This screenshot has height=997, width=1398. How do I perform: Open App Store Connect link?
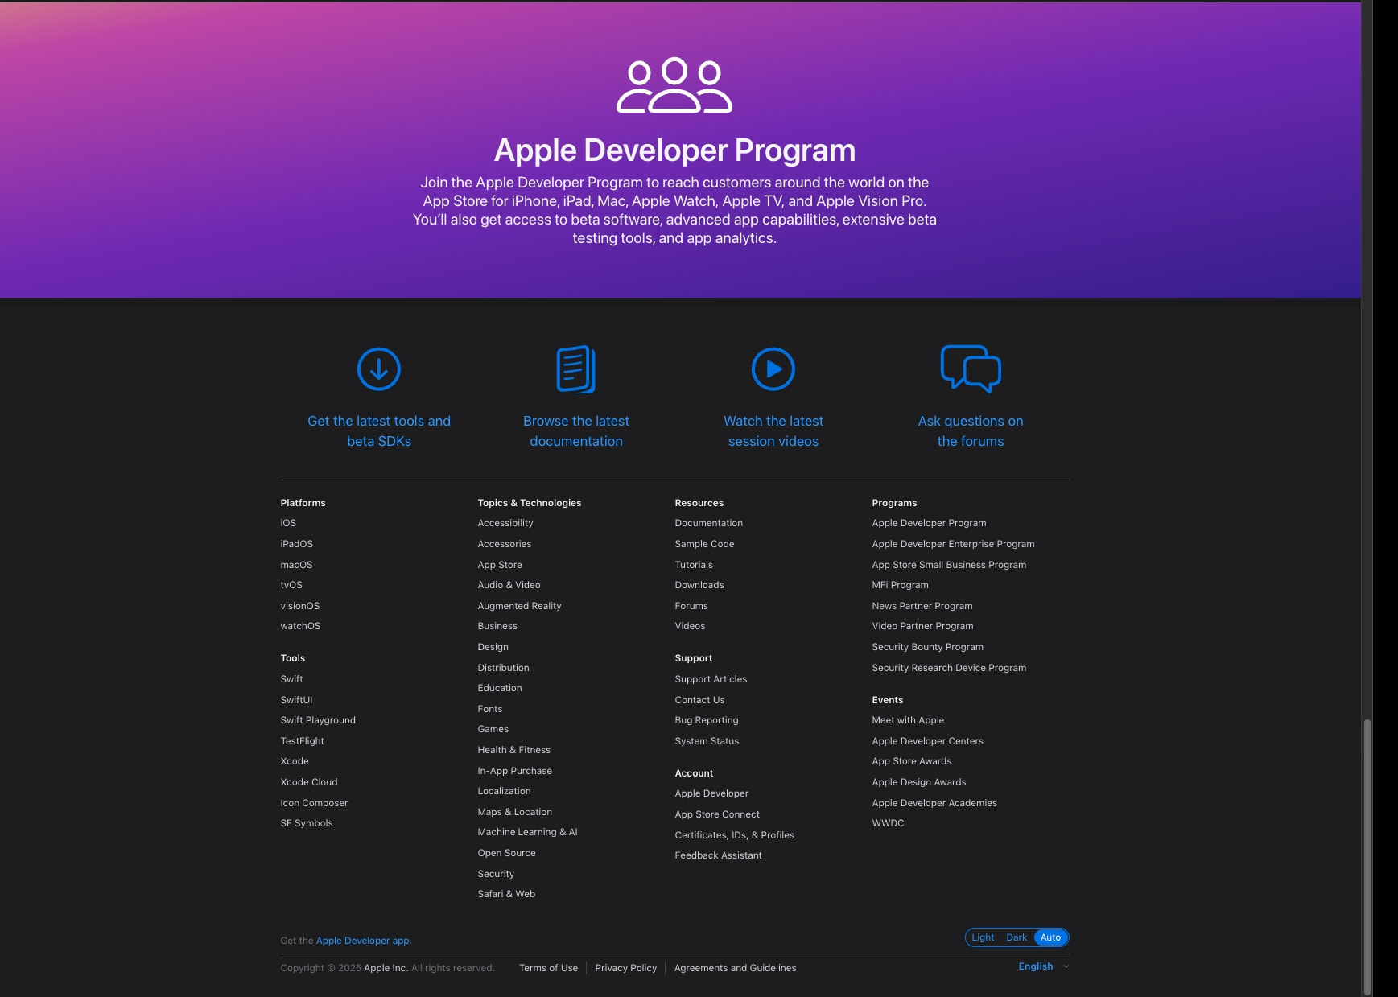717,814
